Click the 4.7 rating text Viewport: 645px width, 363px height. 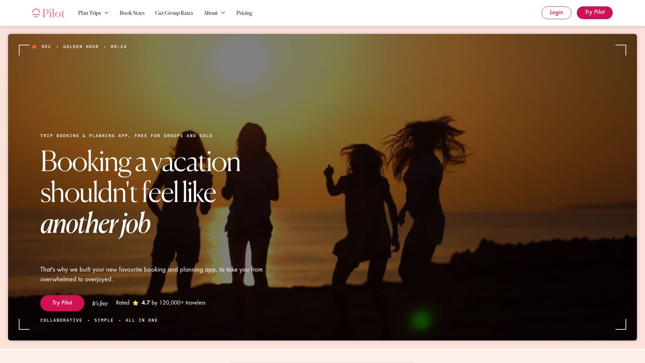[145, 302]
